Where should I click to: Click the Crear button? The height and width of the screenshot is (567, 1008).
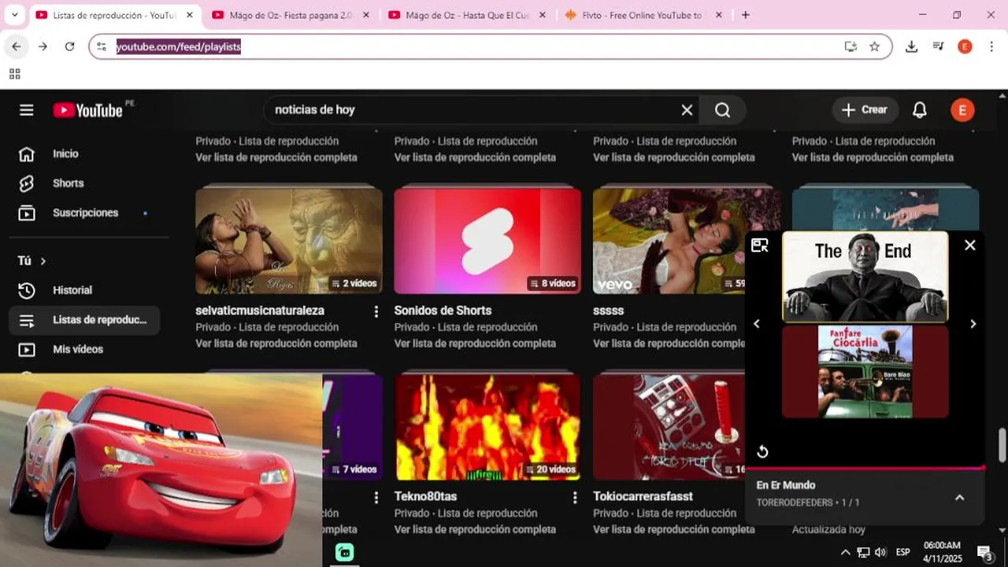865,110
